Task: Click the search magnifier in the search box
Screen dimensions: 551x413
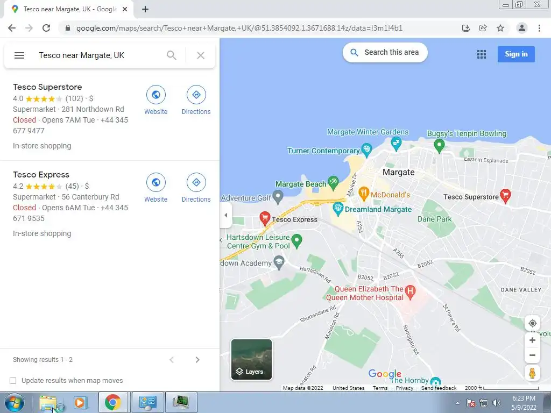Action: tap(172, 55)
